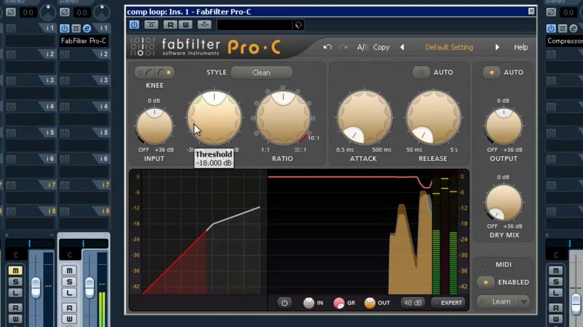583x327 pixels.
Task: Click the Release knob
Action: pyautogui.click(x=433, y=117)
